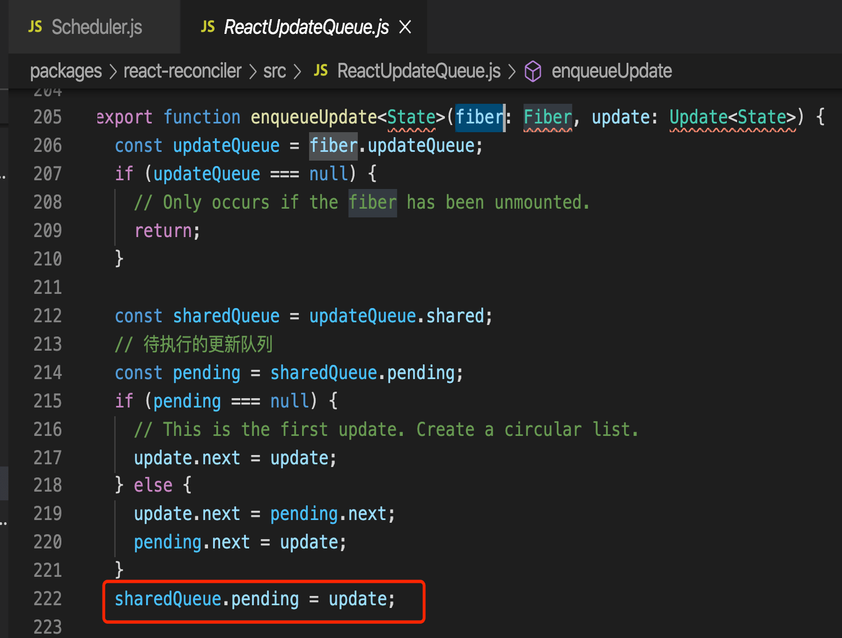Click pending.next on line 219
The width and height of the screenshot is (842, 638).
tap(328, 513)
